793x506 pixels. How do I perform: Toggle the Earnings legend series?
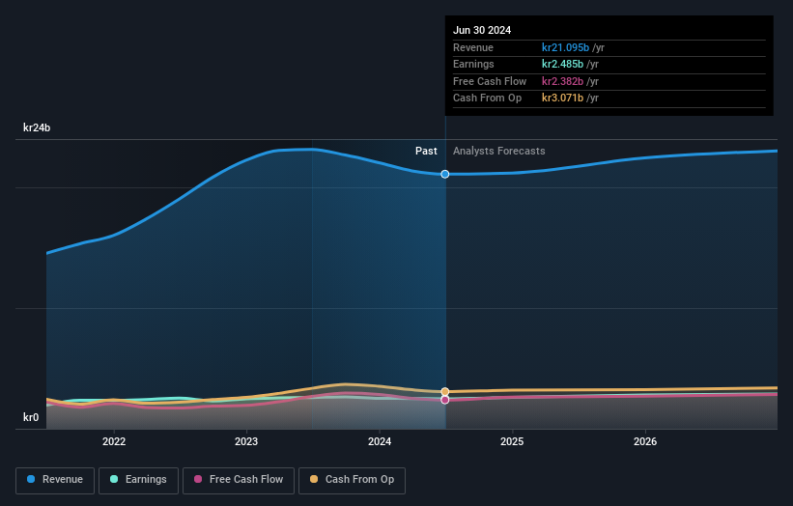(138, 480)
